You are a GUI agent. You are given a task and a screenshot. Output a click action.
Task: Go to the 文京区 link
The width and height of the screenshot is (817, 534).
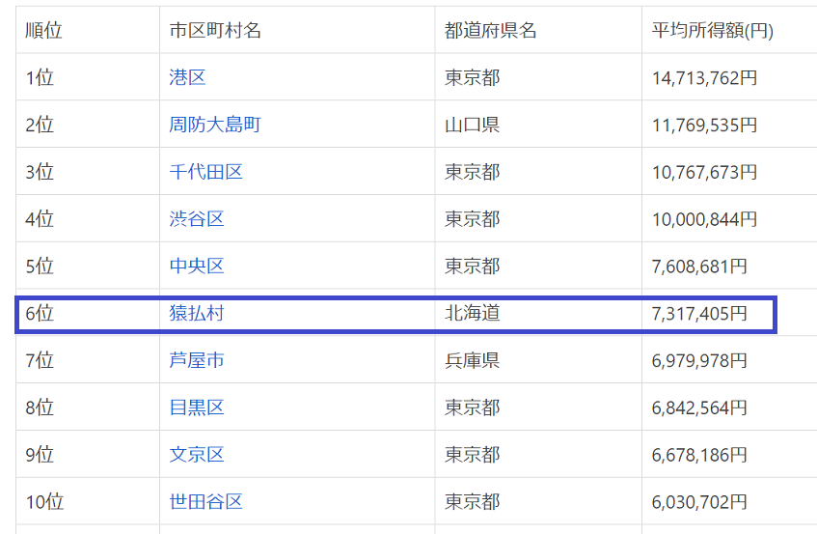197,455
